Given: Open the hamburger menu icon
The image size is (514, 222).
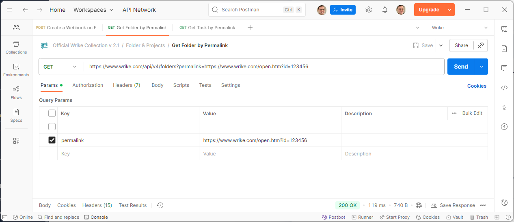Looking at the screenshot, I should click(9, 10).
